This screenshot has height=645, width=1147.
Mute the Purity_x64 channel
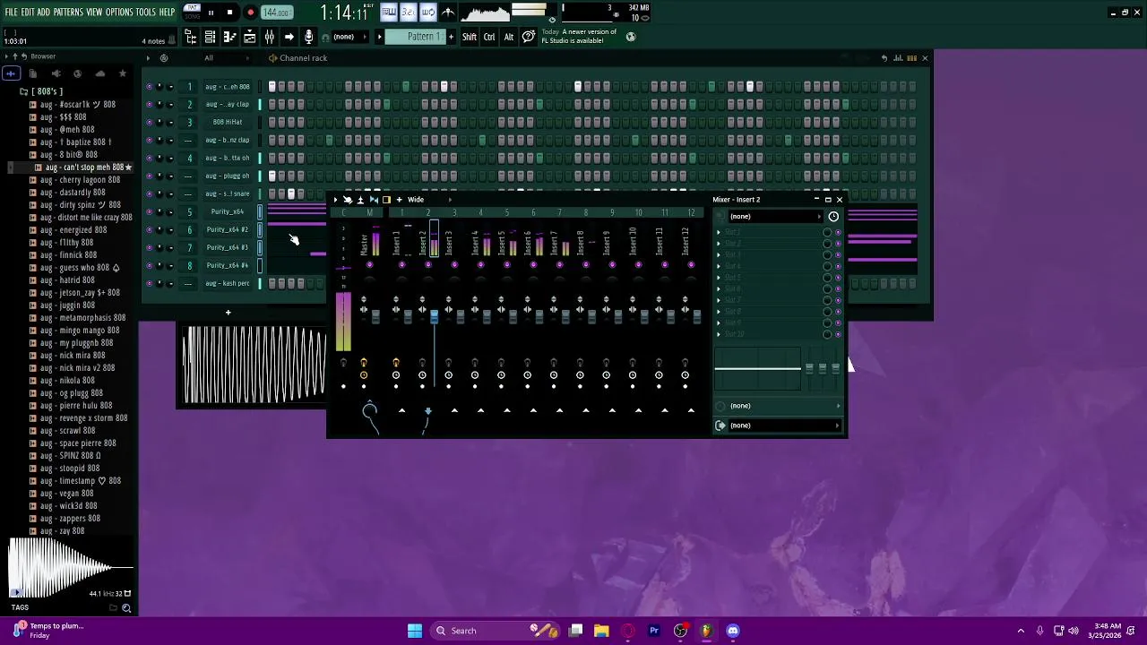pyautogui.click(x=149, y=212)
